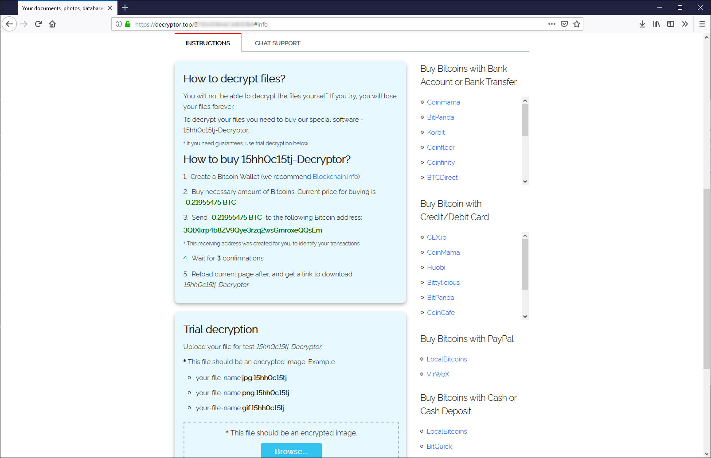The width and height of the screenshot is (711, 458).
Task: Save page to Pocket
Action: [564, 24]
